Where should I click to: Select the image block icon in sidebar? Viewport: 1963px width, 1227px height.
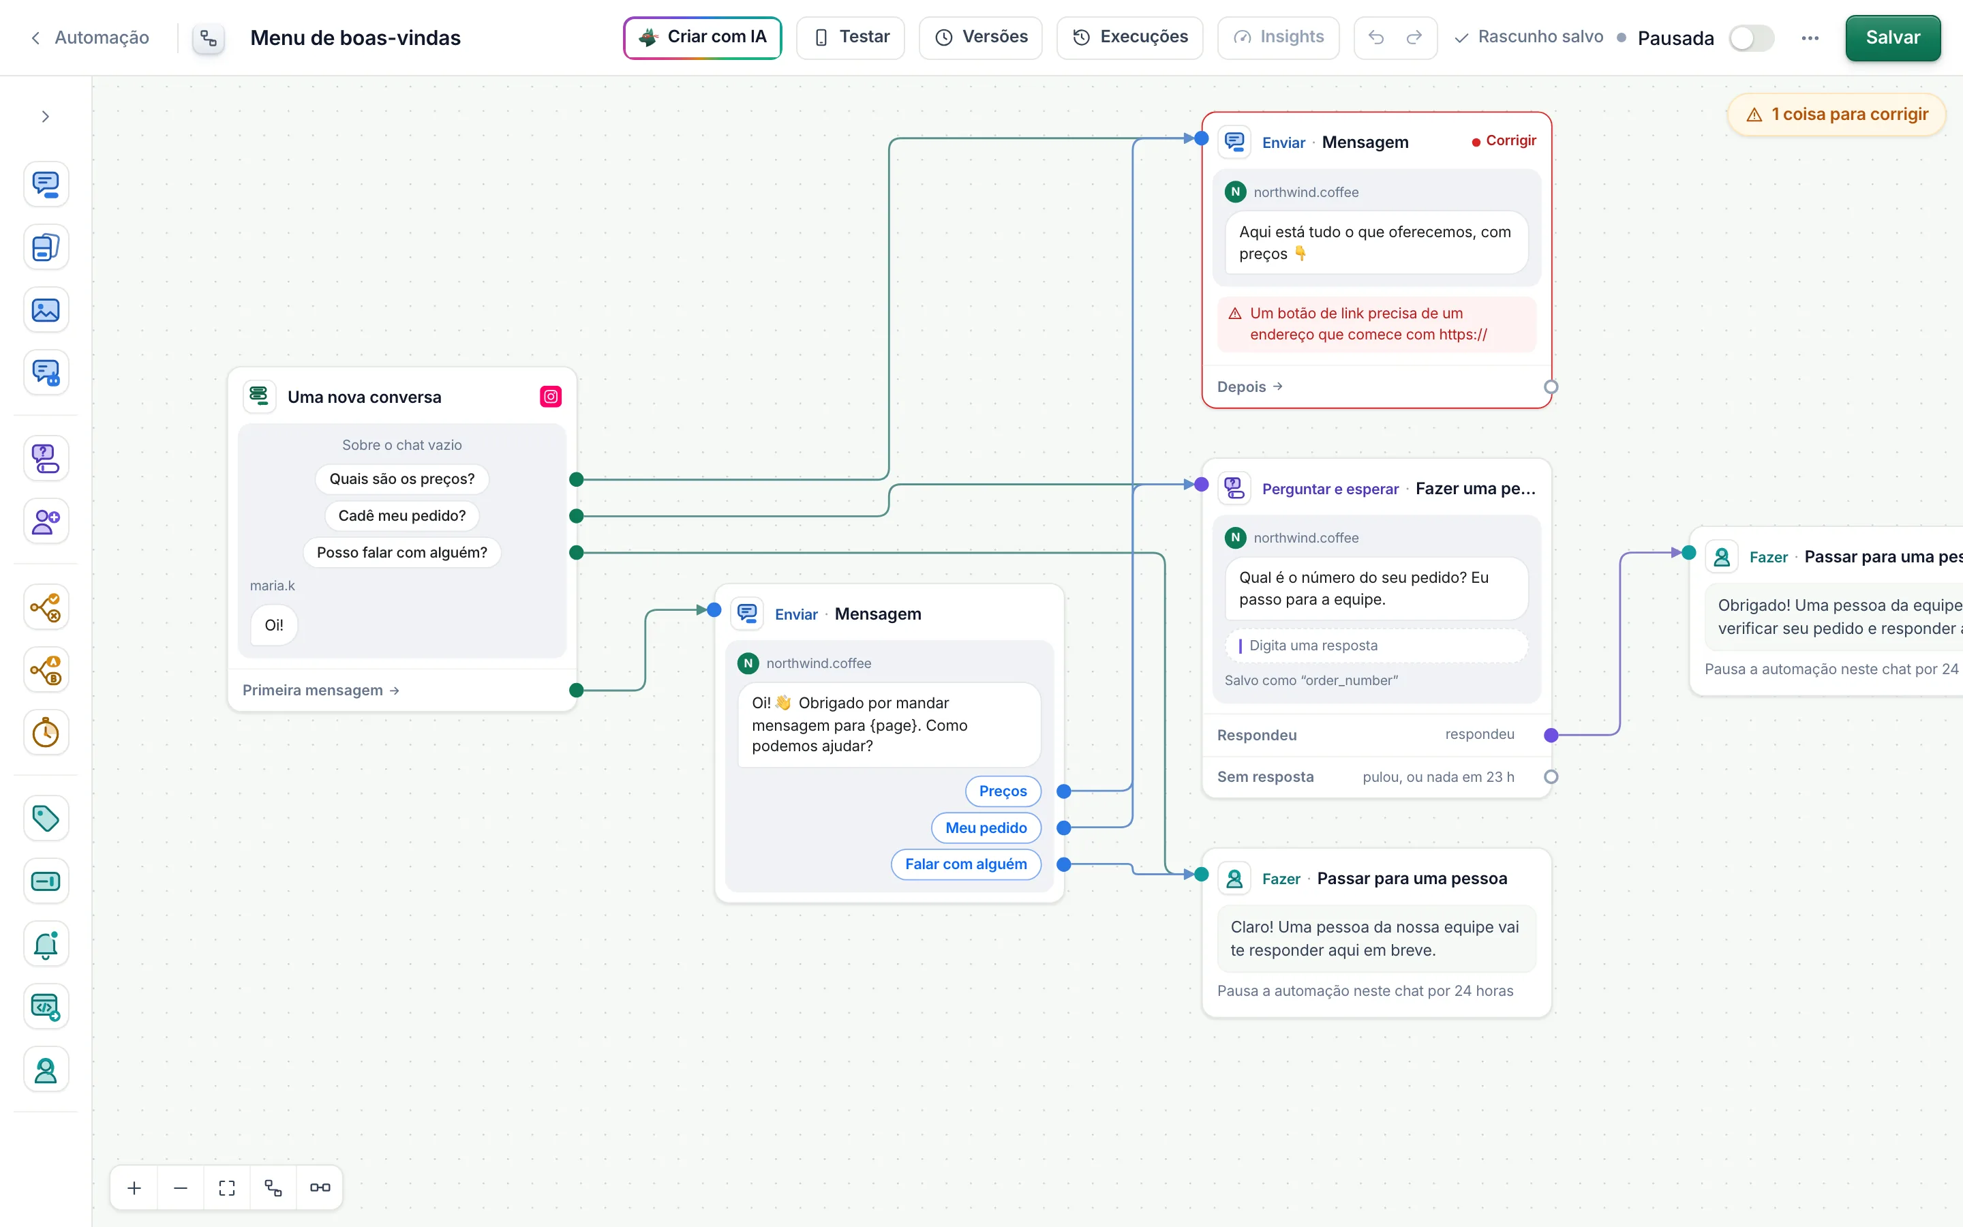(46, 310)
